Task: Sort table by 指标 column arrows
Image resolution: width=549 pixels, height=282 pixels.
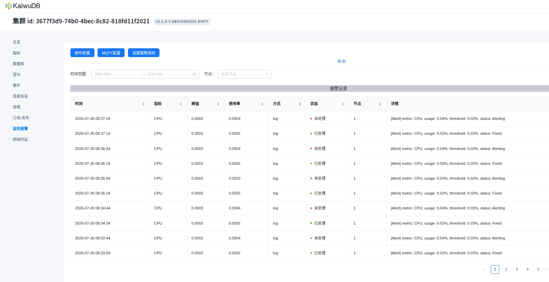Action: click(x=180, y=104)
